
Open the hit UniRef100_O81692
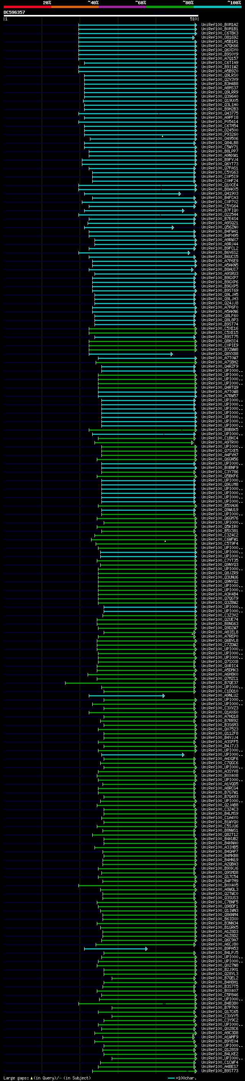pos(220,37)
